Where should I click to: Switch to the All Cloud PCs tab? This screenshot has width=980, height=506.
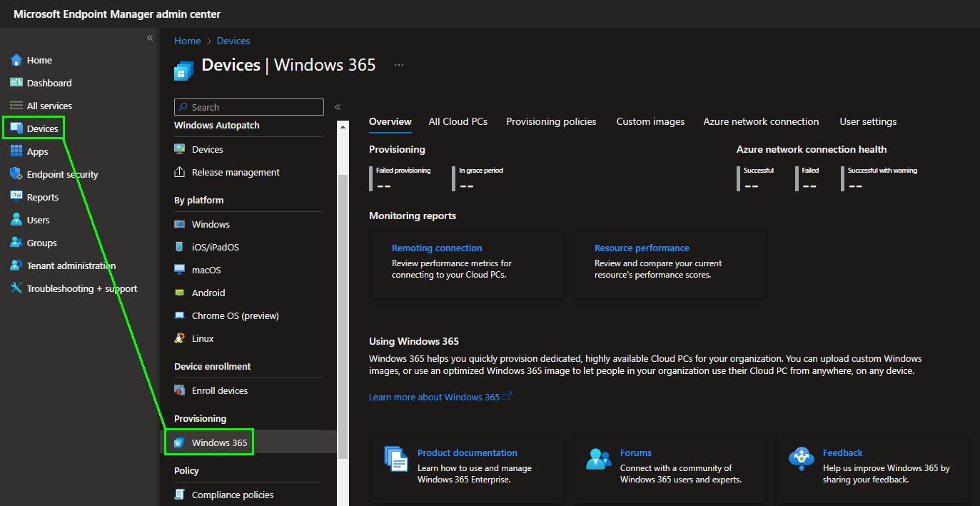[458, 121]
